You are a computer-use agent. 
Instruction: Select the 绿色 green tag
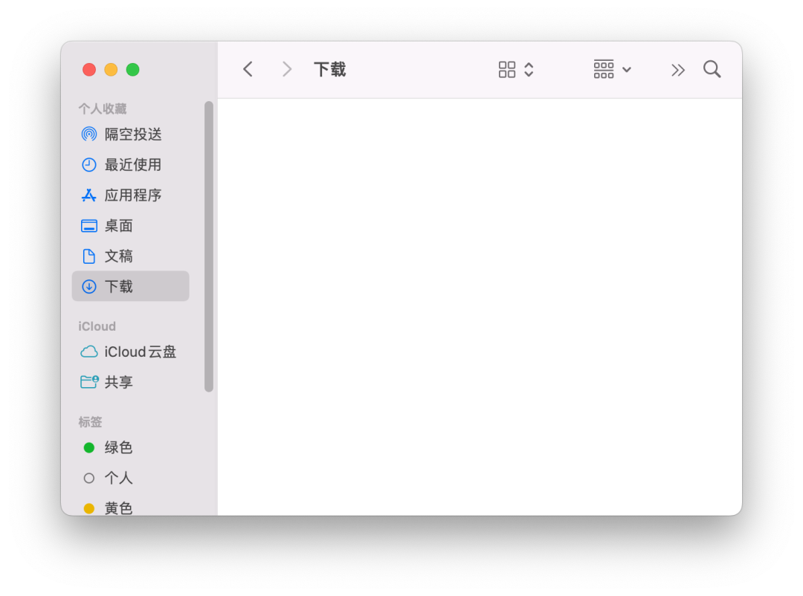[131, 448]
